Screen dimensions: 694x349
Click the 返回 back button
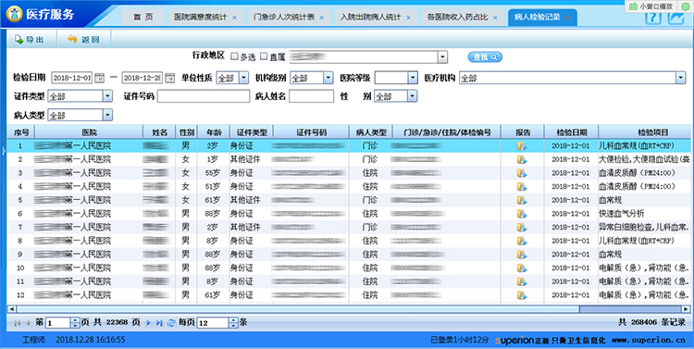point(83,40)
